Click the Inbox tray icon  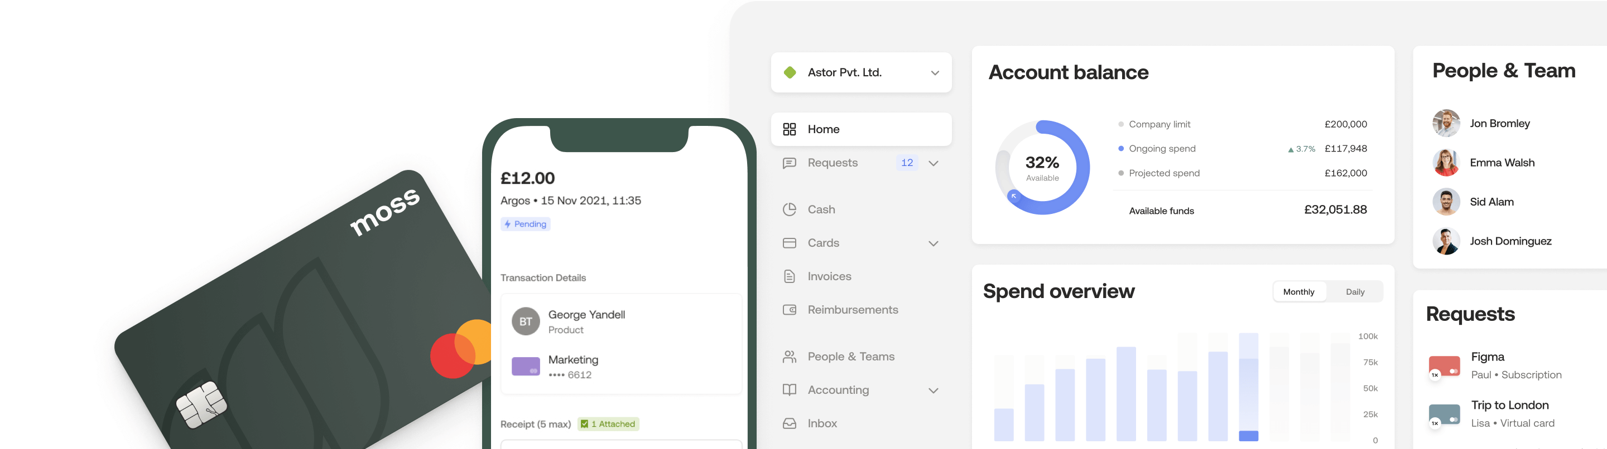point(789,423)
